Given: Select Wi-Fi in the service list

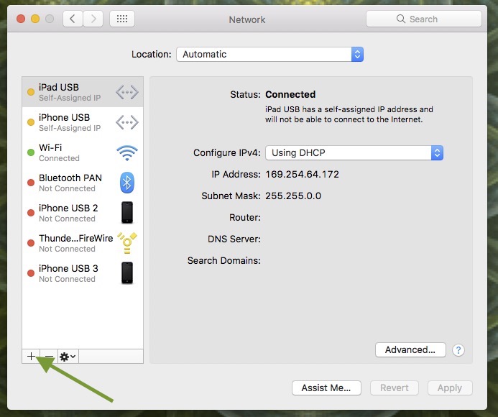Looking at the screenshot, I should (x=83, y=152).
